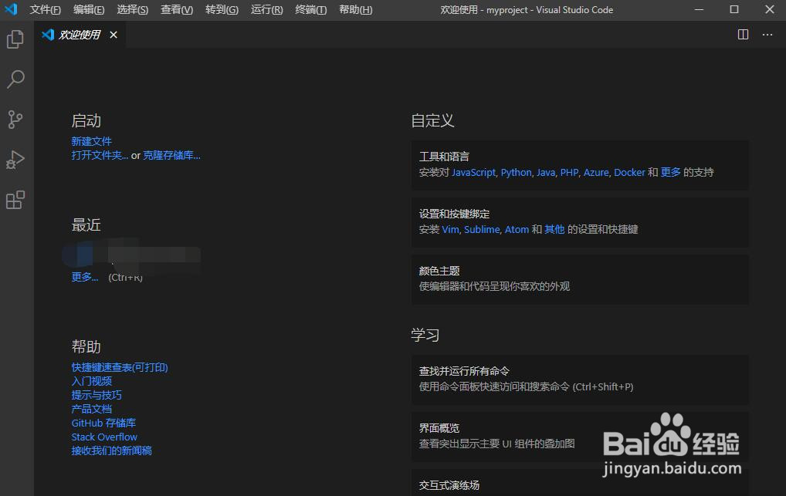
Task: Click 其他 keymap extensions link
Action: [x=554, y=229]
